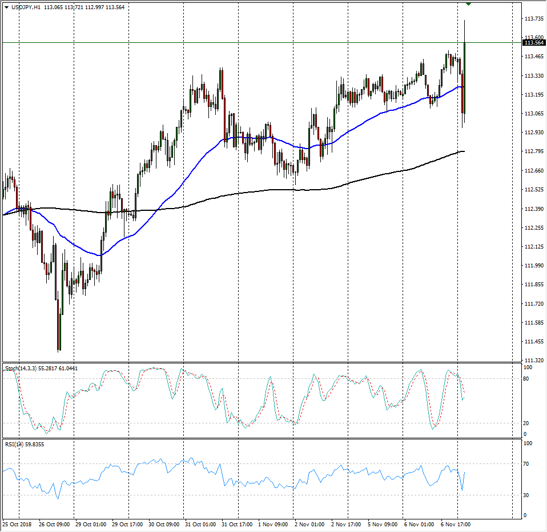Click the 113.735 price scale label
This screenshot has height=532, width=547.
click(533, 19)
